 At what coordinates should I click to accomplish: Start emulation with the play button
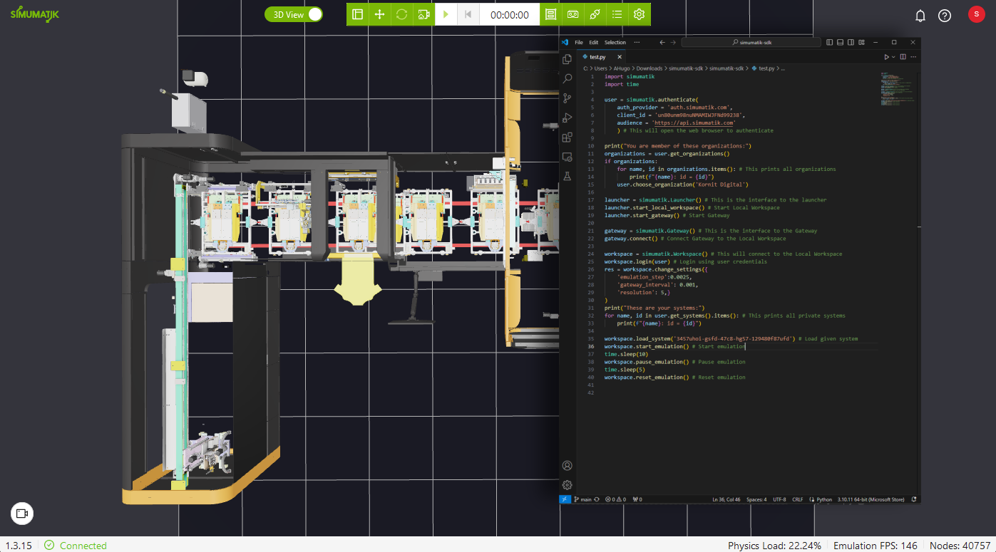(x=446, y=14)
